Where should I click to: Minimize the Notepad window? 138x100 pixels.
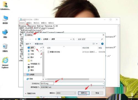105,20
